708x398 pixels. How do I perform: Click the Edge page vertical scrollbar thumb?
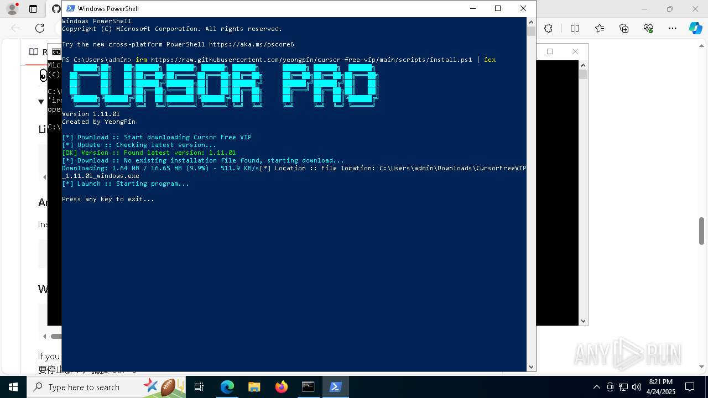pyautogui.click(x=702, y=231)
